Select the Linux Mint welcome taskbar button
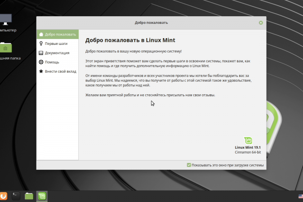The height and width of the screenshot is (202, 303). [42, 196]
